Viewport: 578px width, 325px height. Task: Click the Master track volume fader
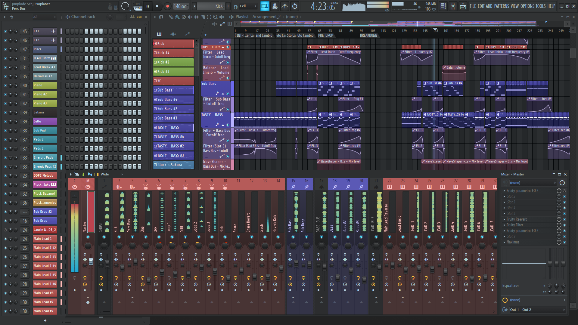point(91,262)
